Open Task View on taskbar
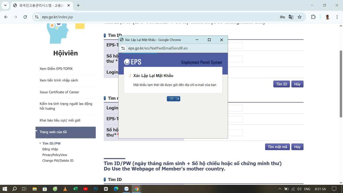343x193 pixels. pos(24,189)
